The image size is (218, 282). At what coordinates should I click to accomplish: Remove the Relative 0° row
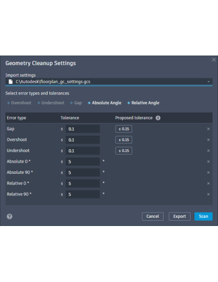pyautogui.click(x=208, y=183)
